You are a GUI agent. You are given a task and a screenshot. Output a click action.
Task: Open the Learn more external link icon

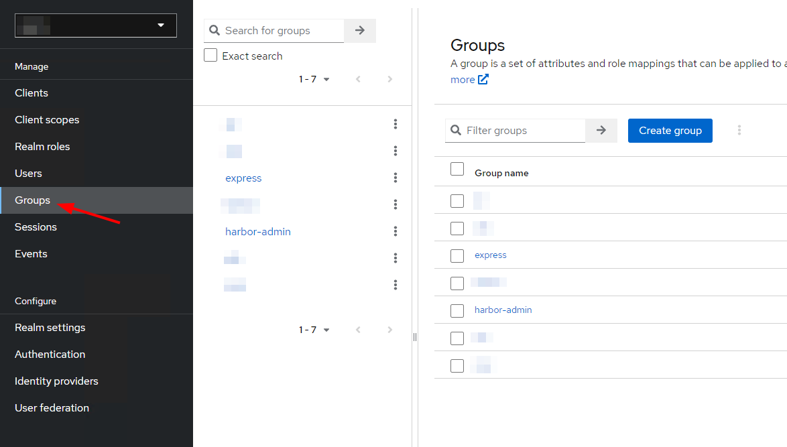coord(483,80)
